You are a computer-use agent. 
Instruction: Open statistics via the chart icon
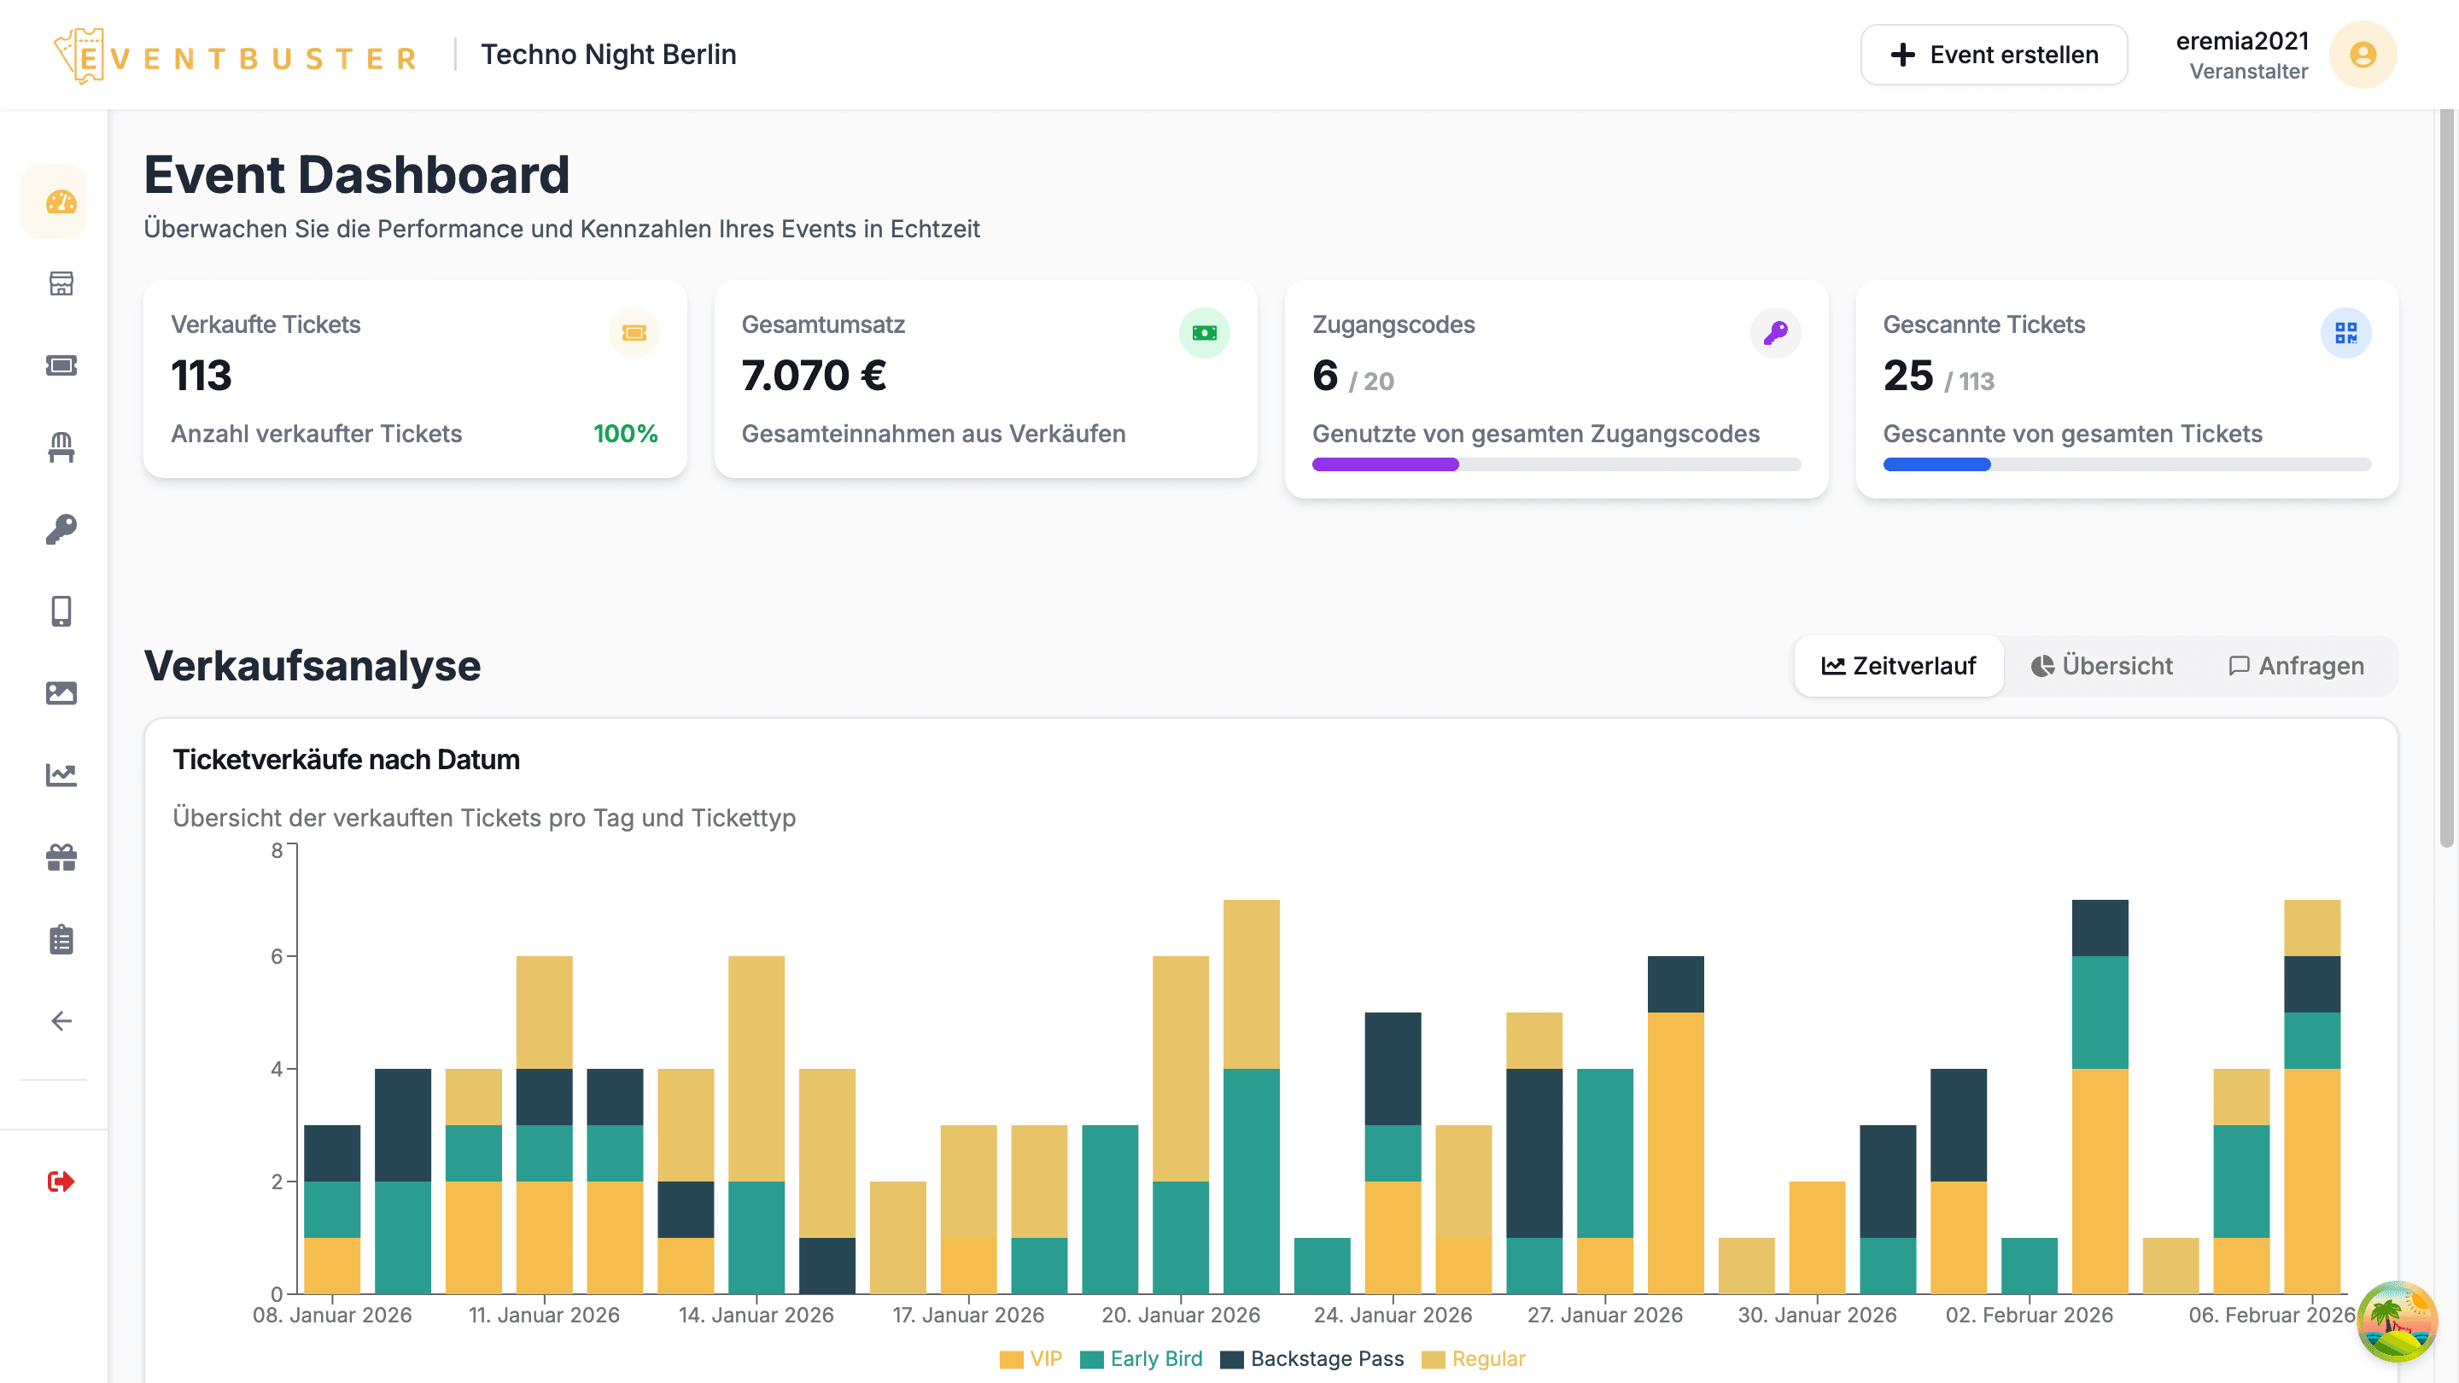click(61, 775)
